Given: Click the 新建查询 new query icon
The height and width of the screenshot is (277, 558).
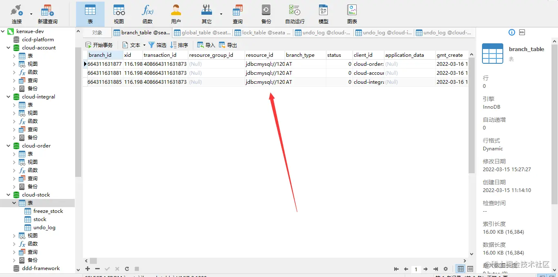Looking at the screenshot, I should [x=47, y=14].
